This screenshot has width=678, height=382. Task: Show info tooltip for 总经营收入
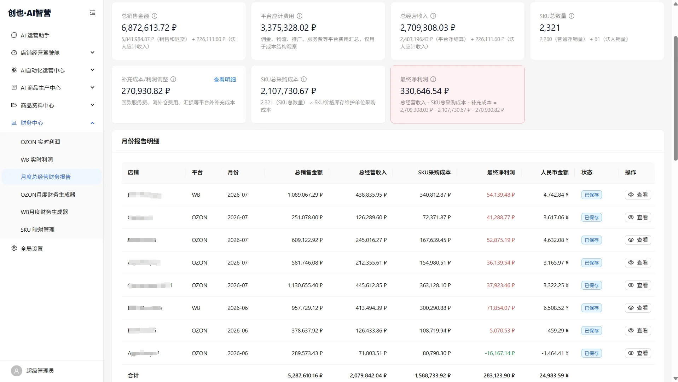(433, 16)
